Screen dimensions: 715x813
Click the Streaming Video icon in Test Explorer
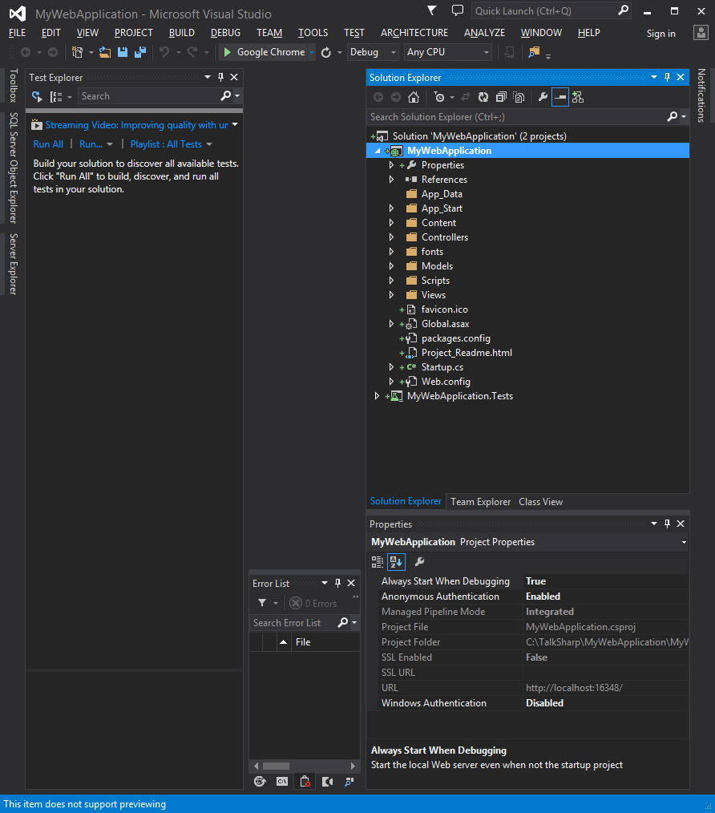pos(36,125)
